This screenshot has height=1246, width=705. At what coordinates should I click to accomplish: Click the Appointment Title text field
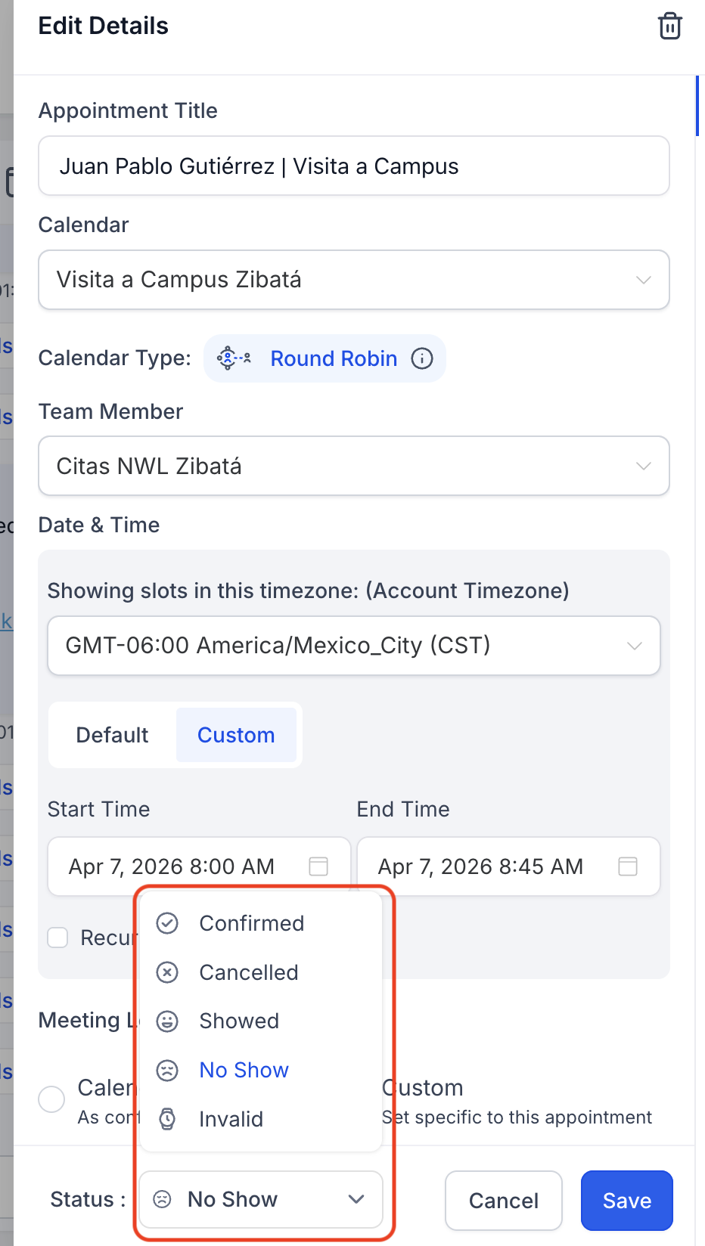pyautogui.click(x=354, y=166)
